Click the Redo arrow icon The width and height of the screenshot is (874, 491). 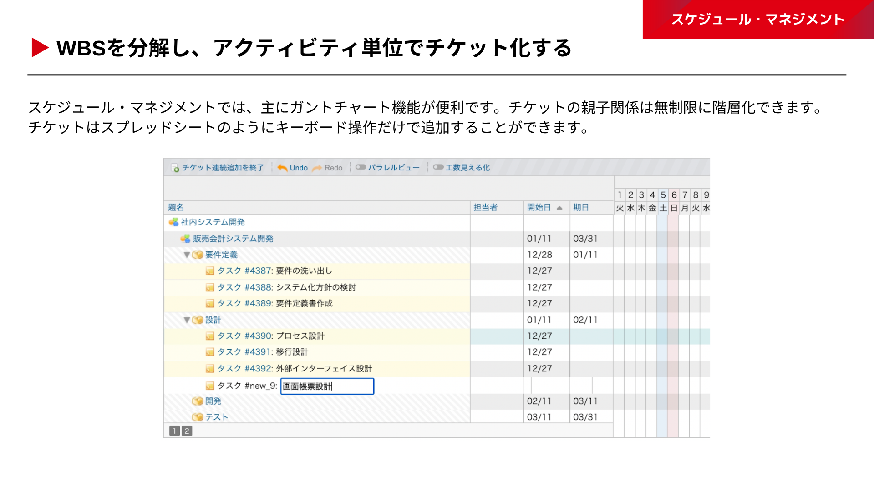click(317, 168)
